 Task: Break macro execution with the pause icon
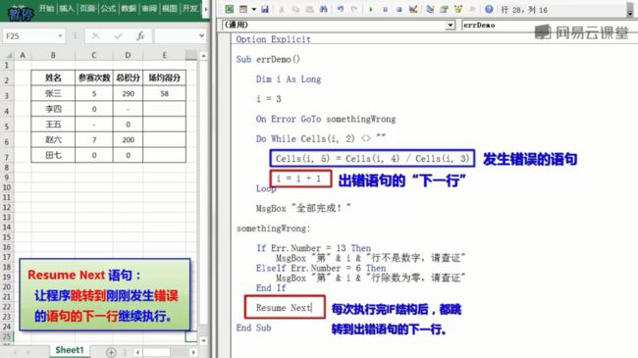pyautogui.click(x=385, y=9)
